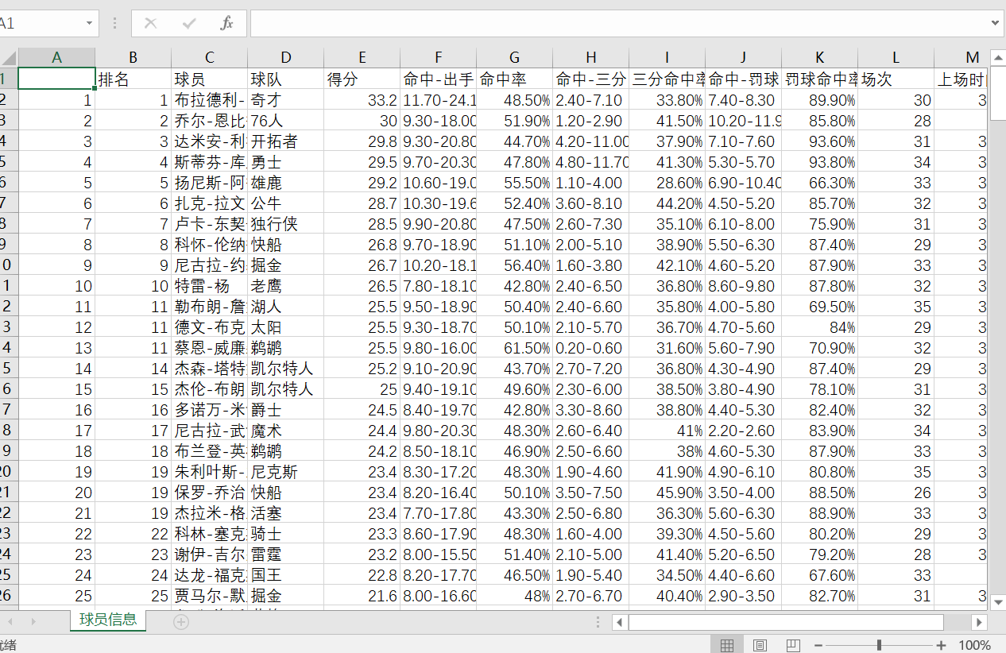The image size is (1006, 653).
Task: Click the 排名 header cell
Action: tap(133, 79)
